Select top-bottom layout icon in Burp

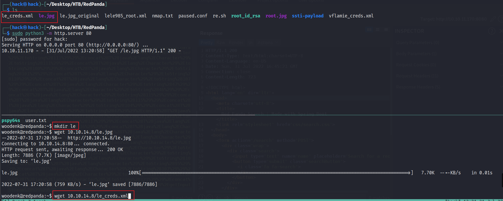(378, 30)
